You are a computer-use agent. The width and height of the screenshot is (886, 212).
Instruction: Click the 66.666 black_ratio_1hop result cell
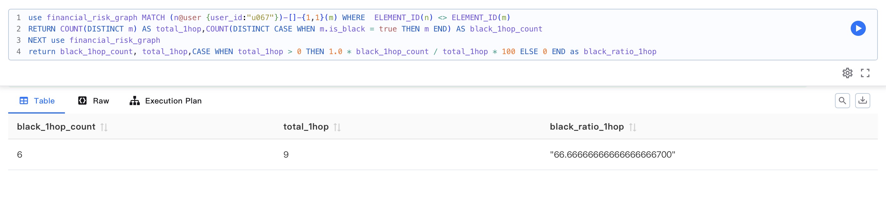[x=612, y=155]
